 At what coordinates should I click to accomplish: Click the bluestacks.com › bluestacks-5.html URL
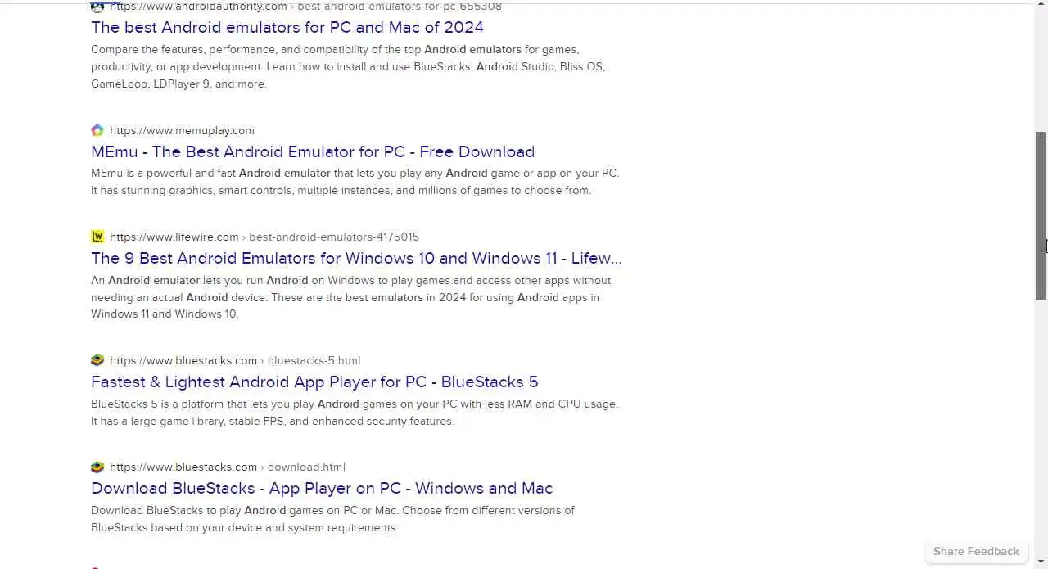235,360
